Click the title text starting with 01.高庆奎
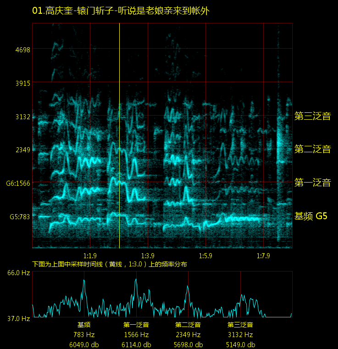The image size is (338, 349). pyautogui.click(x=121, y=11)
